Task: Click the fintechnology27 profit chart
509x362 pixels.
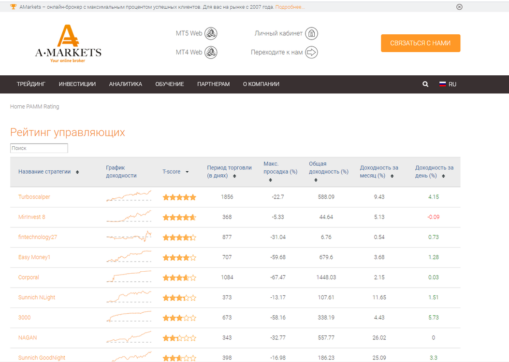Action: tap(129, 236)
